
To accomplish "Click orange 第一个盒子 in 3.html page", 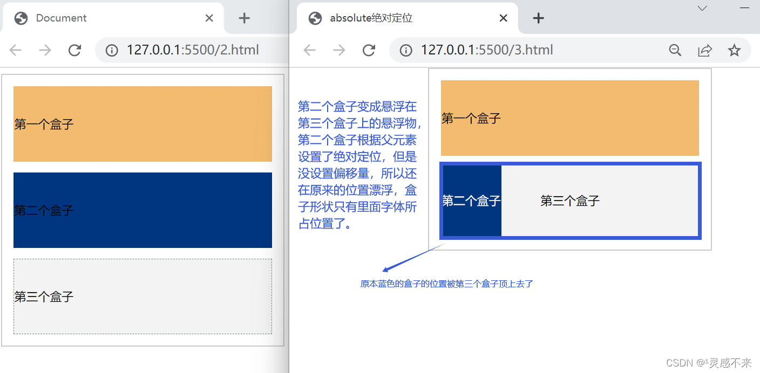I will 570,118.
